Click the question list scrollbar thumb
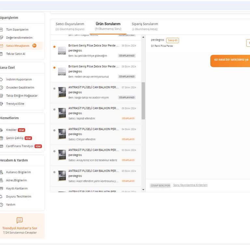Viewport: 250px width, 250px height. (143, 101)
